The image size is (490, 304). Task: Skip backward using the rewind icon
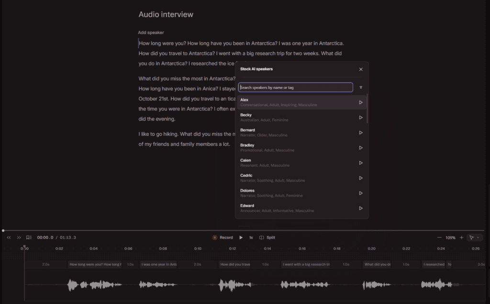(x=9, y=237)
